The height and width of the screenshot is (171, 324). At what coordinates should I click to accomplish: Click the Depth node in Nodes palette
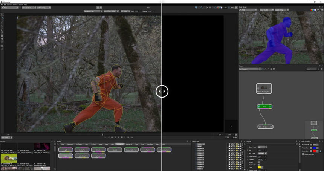click(x=66, y=150)
